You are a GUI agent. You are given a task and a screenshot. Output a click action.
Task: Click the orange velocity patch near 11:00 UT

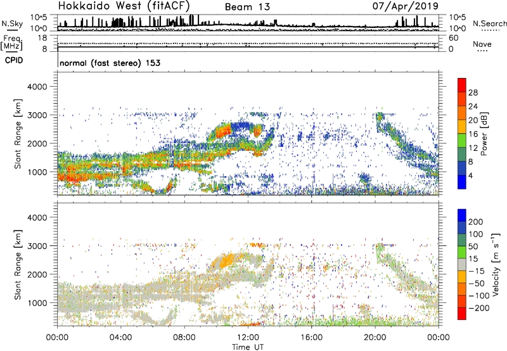228,260
